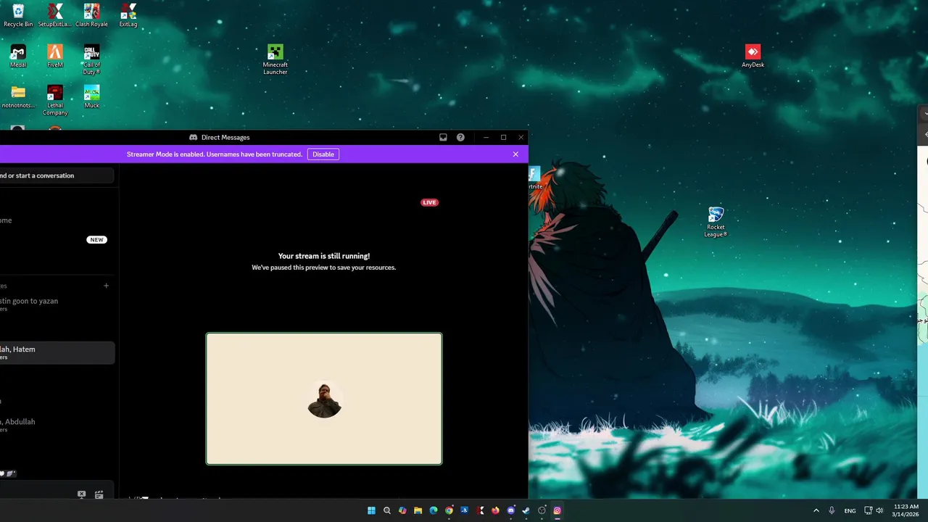This screenshot has height=522, width=928.
Task: Select the group DM ending with Hatem
Action: click(57, 353)
